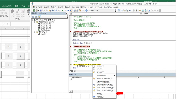The width and height of the screenshot is (177, 99).
Task: Choose ウォッチ式の追加(A) in context menu
Action: point(105,82)
